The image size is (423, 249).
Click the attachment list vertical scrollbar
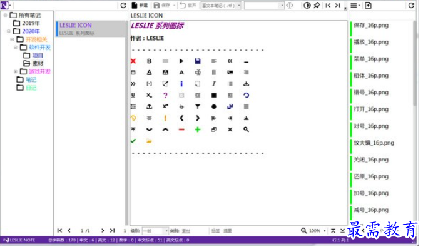(x=415, y=63)
